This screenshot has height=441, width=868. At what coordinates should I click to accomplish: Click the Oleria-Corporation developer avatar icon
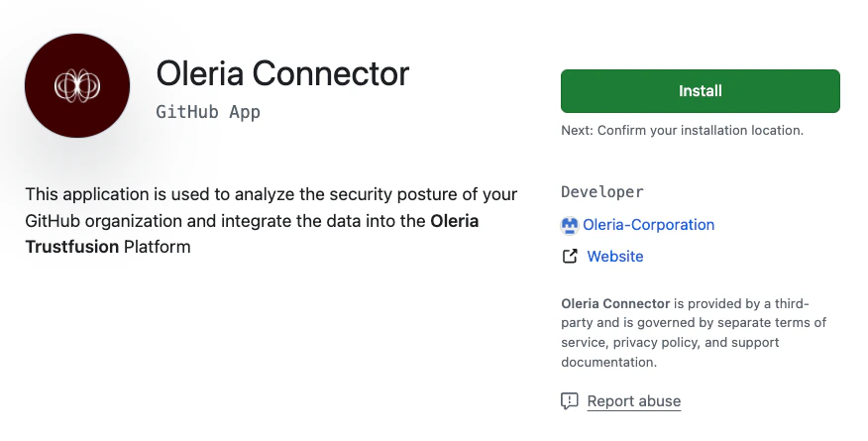570,225
